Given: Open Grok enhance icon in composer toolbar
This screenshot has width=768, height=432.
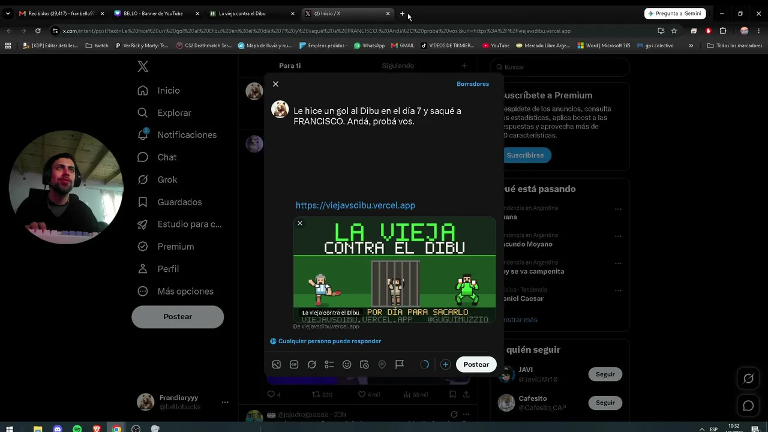Looking at the screenshot, I should [x=312, y=364].
